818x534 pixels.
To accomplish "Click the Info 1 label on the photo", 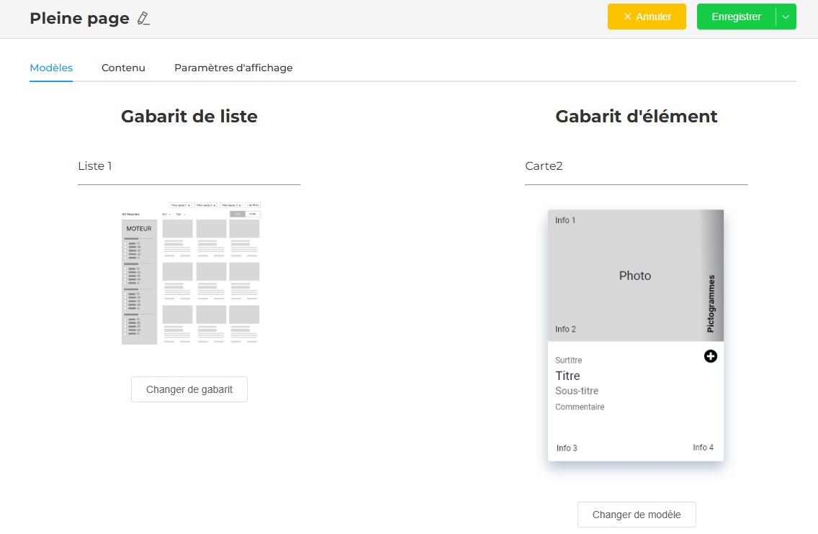I will click(x=565, y=220).
